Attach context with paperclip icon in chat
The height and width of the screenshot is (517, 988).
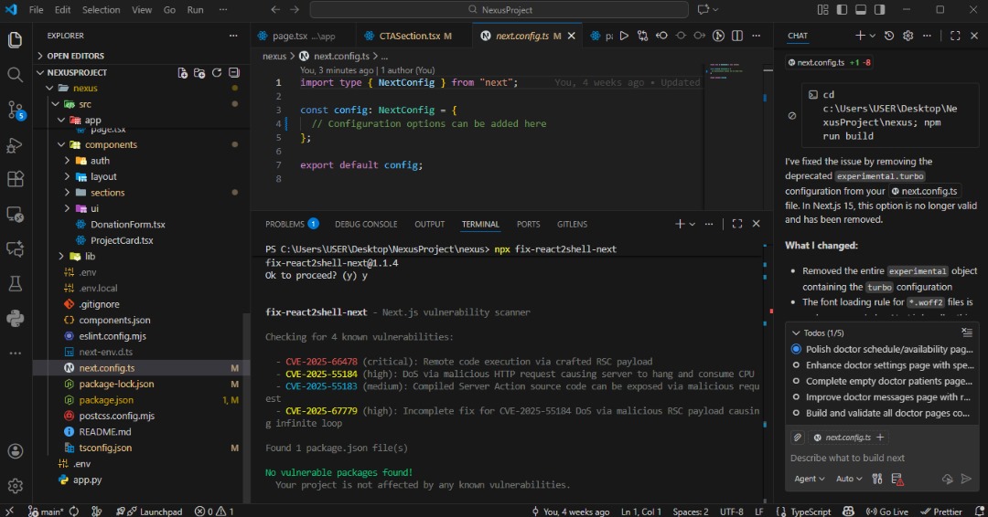click(x=798, y=438)
